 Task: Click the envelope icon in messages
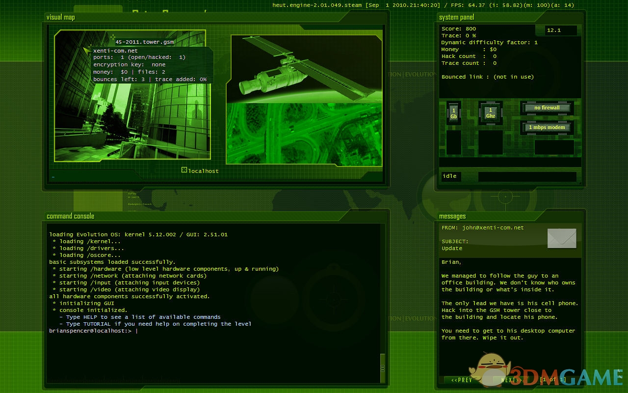(x=562, y=239)
